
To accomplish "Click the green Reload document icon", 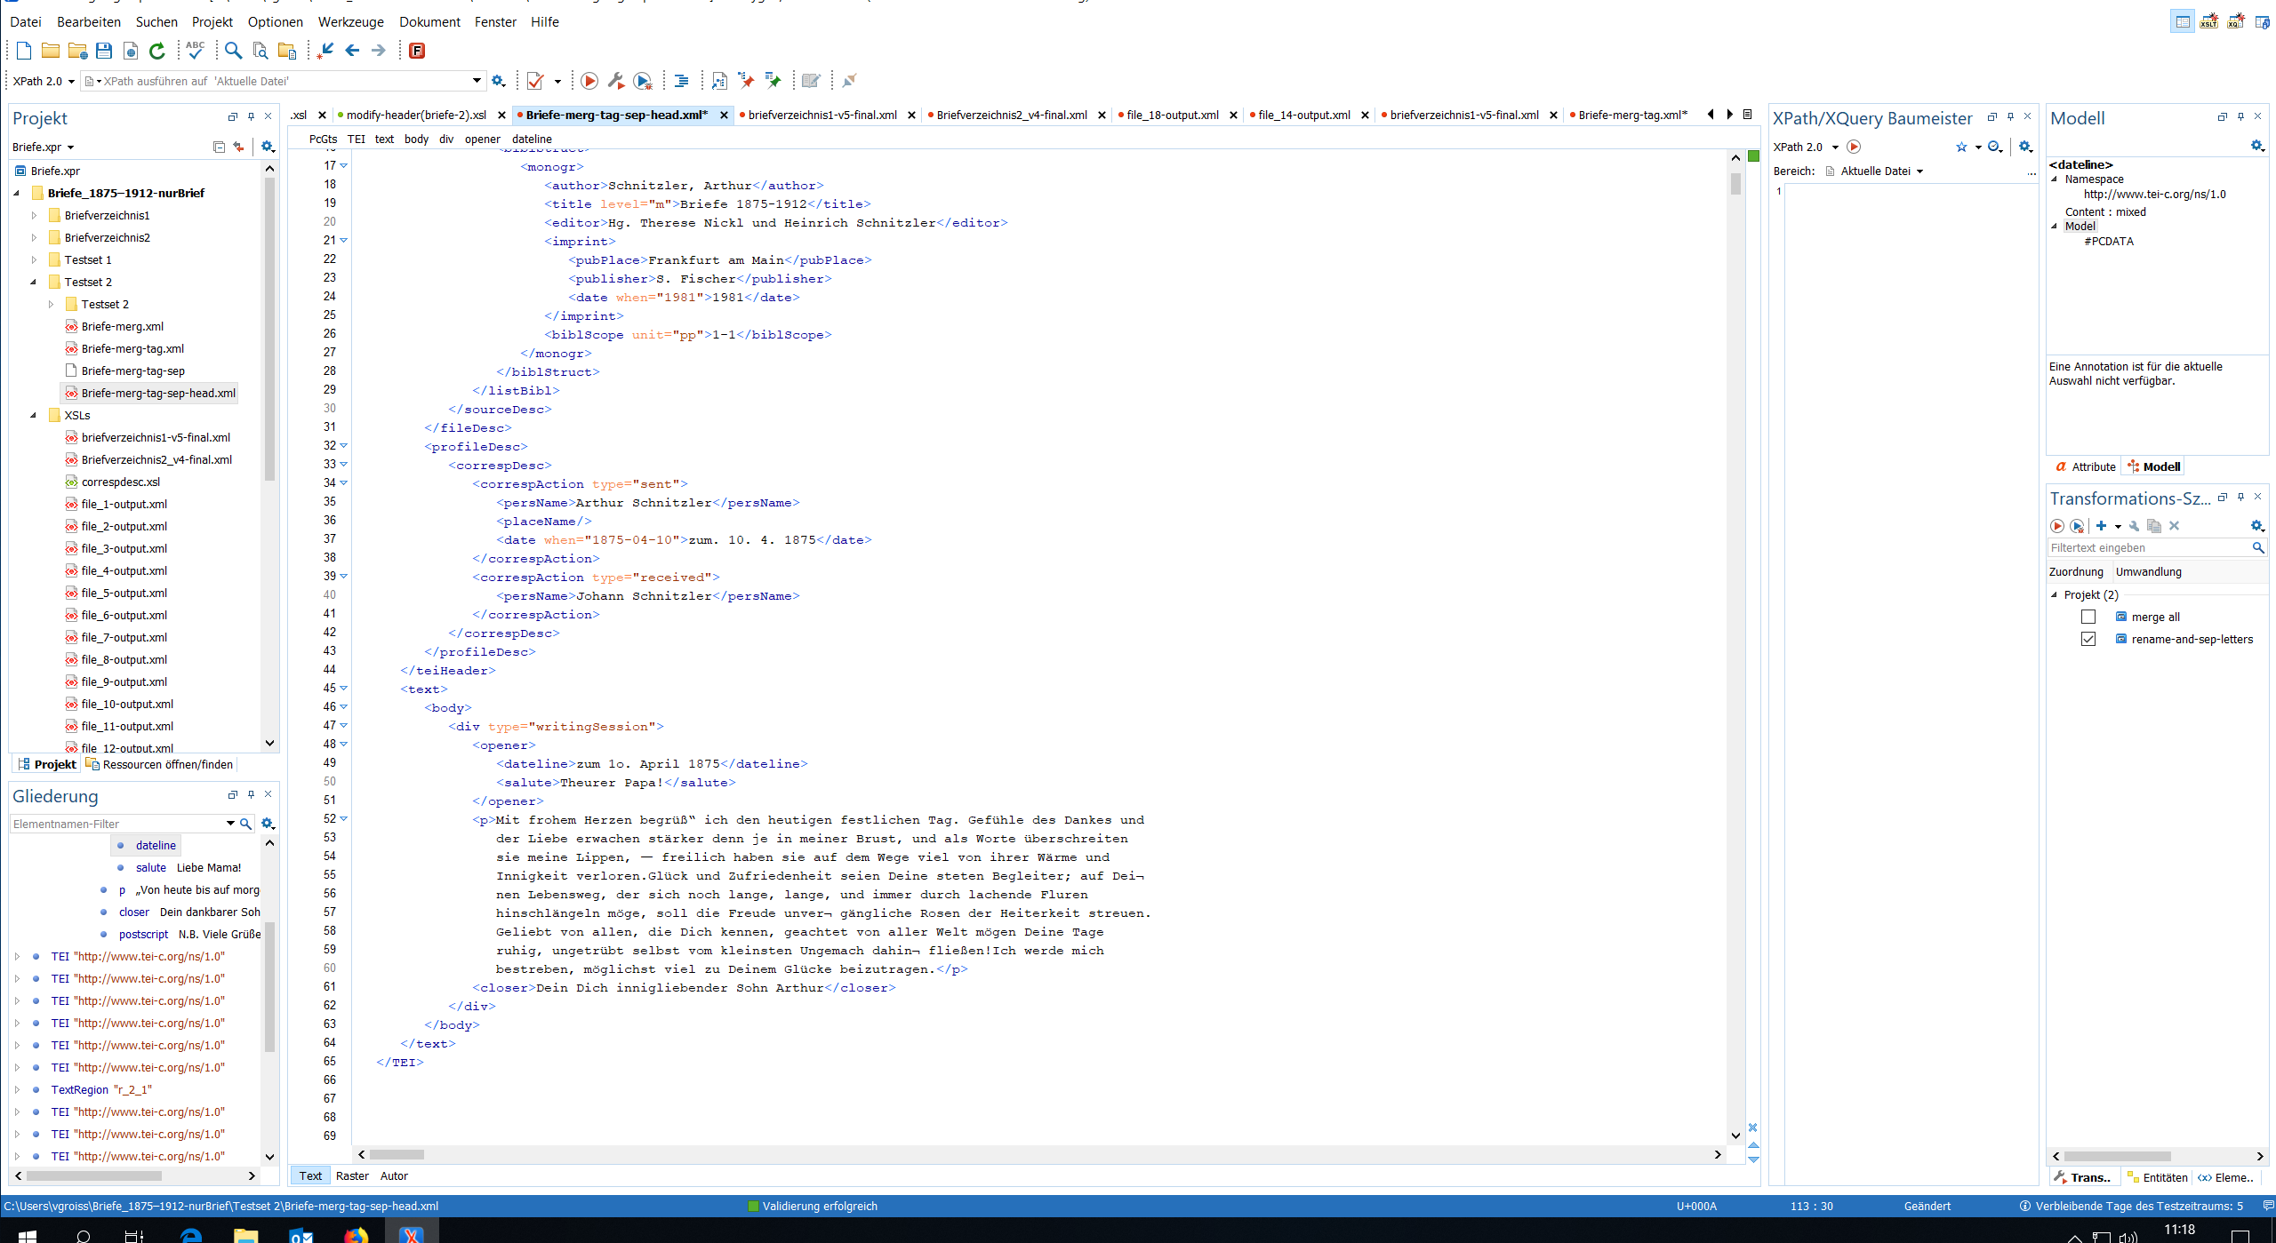I will click(157, 51).
